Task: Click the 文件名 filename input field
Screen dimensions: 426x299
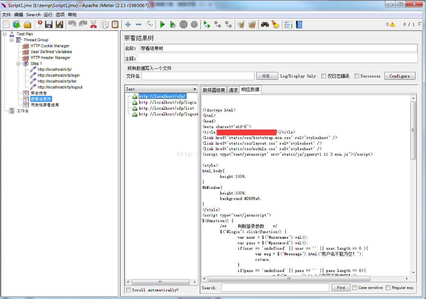Action: tap(198, 76)
